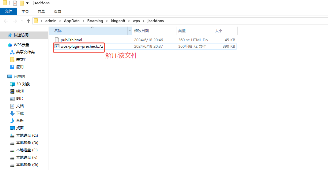Click the 390 KB size cell
The image size is (328, 170).
point(229,46)
